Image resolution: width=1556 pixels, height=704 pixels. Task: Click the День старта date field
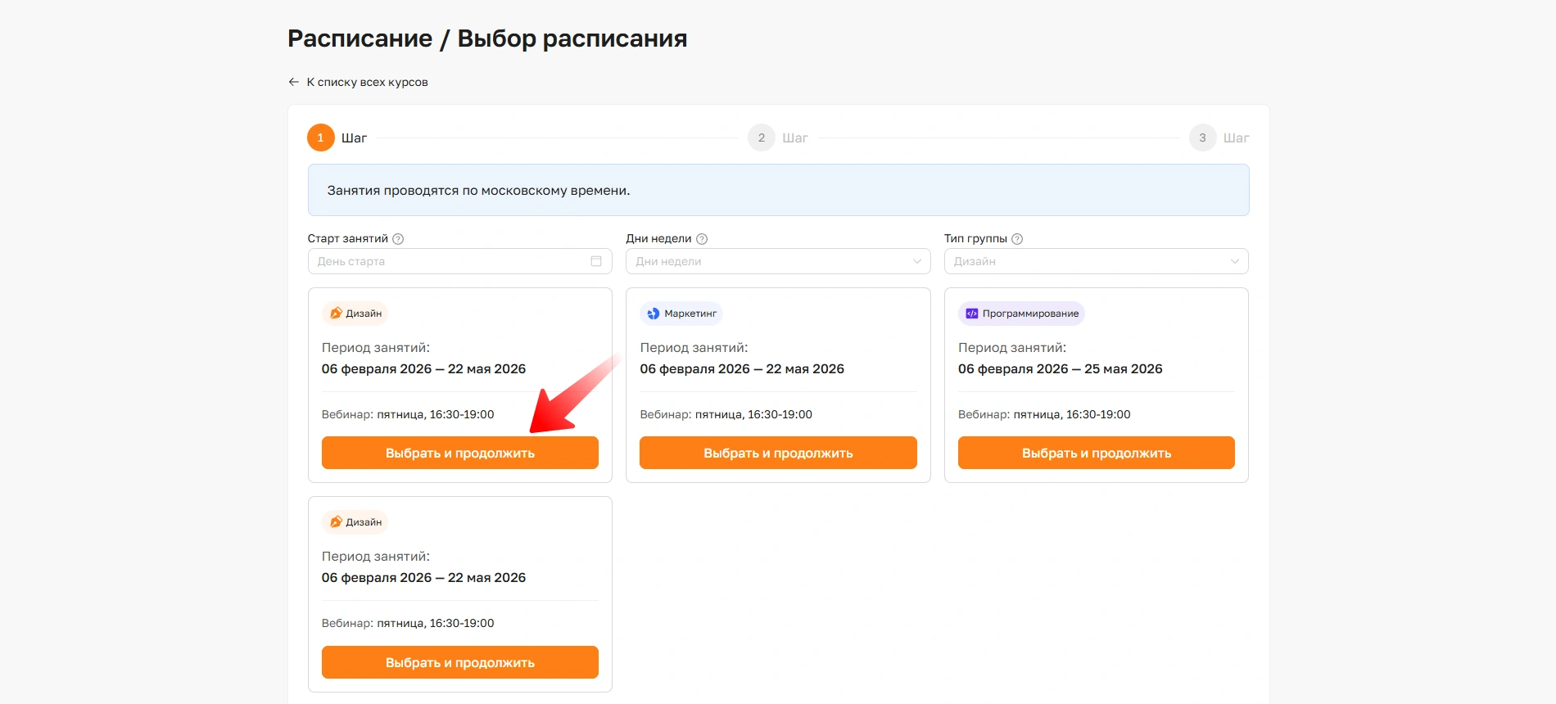[x=450, y=261]
